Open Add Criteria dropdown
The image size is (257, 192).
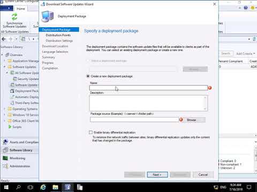coord(245,53)
